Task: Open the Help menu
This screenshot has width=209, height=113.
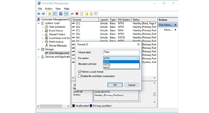Action: (67, 9)
